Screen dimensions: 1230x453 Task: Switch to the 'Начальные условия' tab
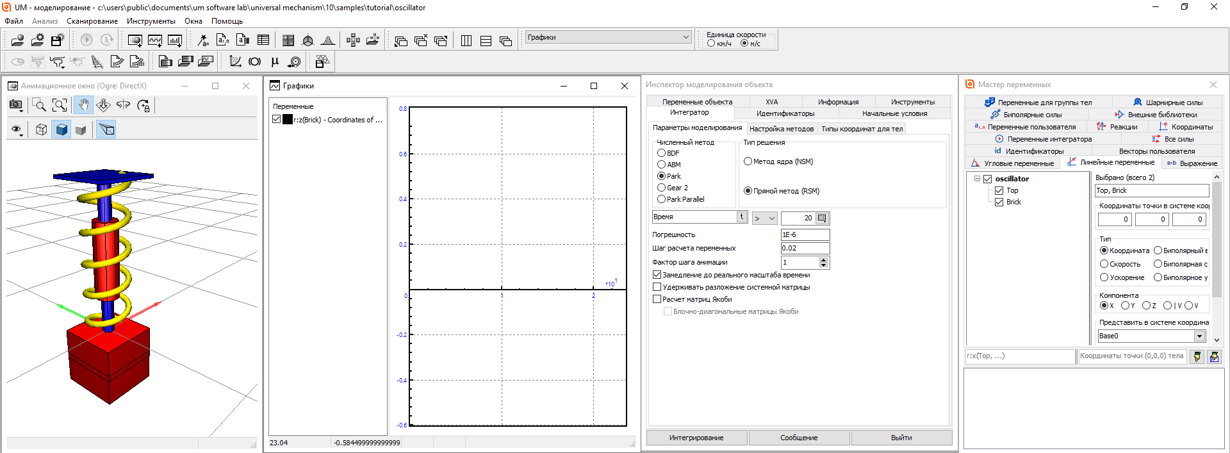coord(894,113)
